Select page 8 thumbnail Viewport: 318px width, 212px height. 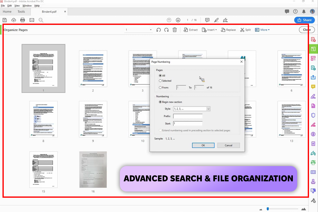pos(43,119)
